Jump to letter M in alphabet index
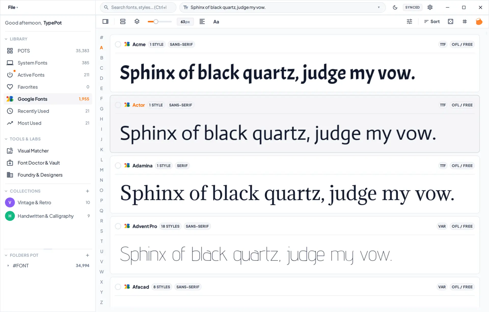The height and width of the screenshot is (312, 489). click(102, 170)
